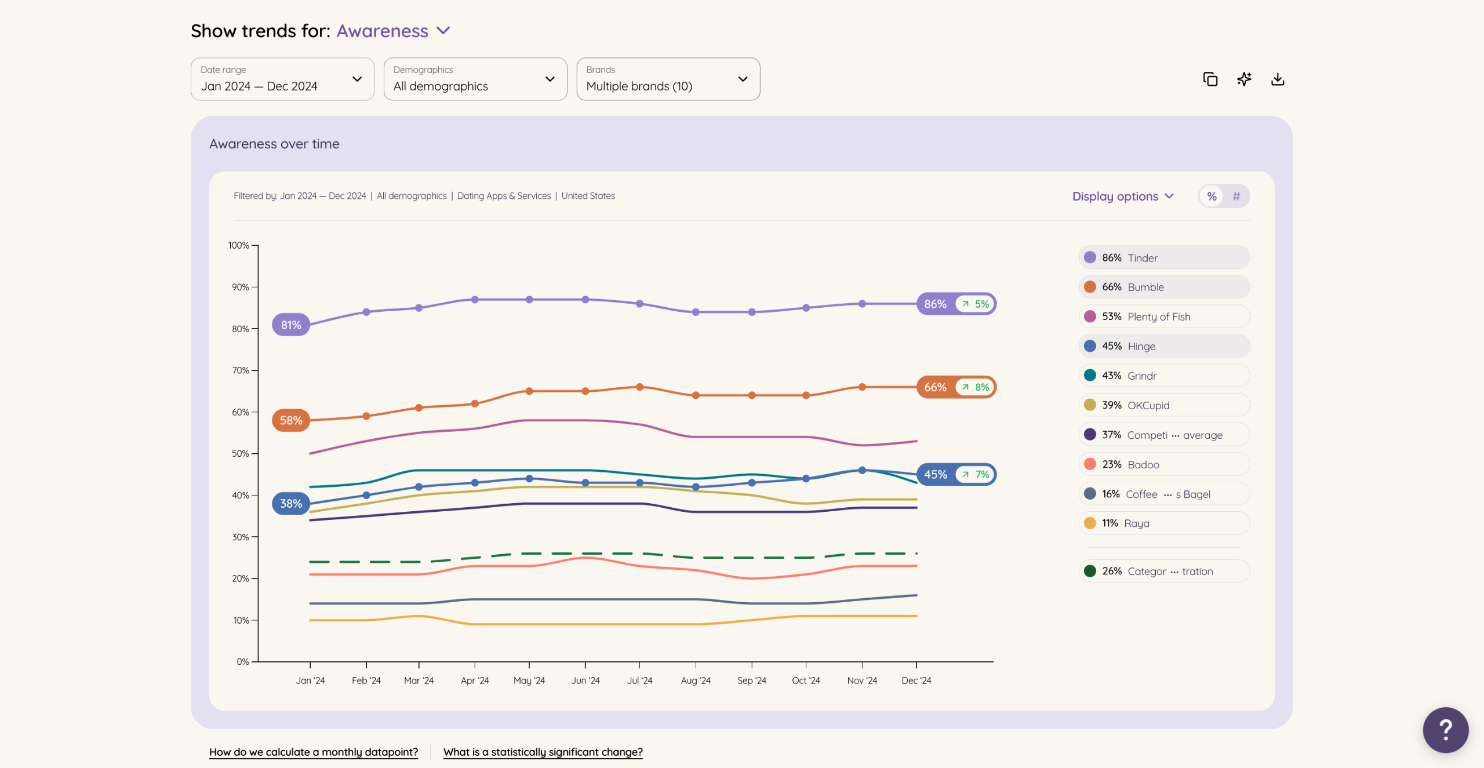This screenshot has height=768, width=1484.
Task: Open the help question mark button
Action: (x=1445, y=730)
